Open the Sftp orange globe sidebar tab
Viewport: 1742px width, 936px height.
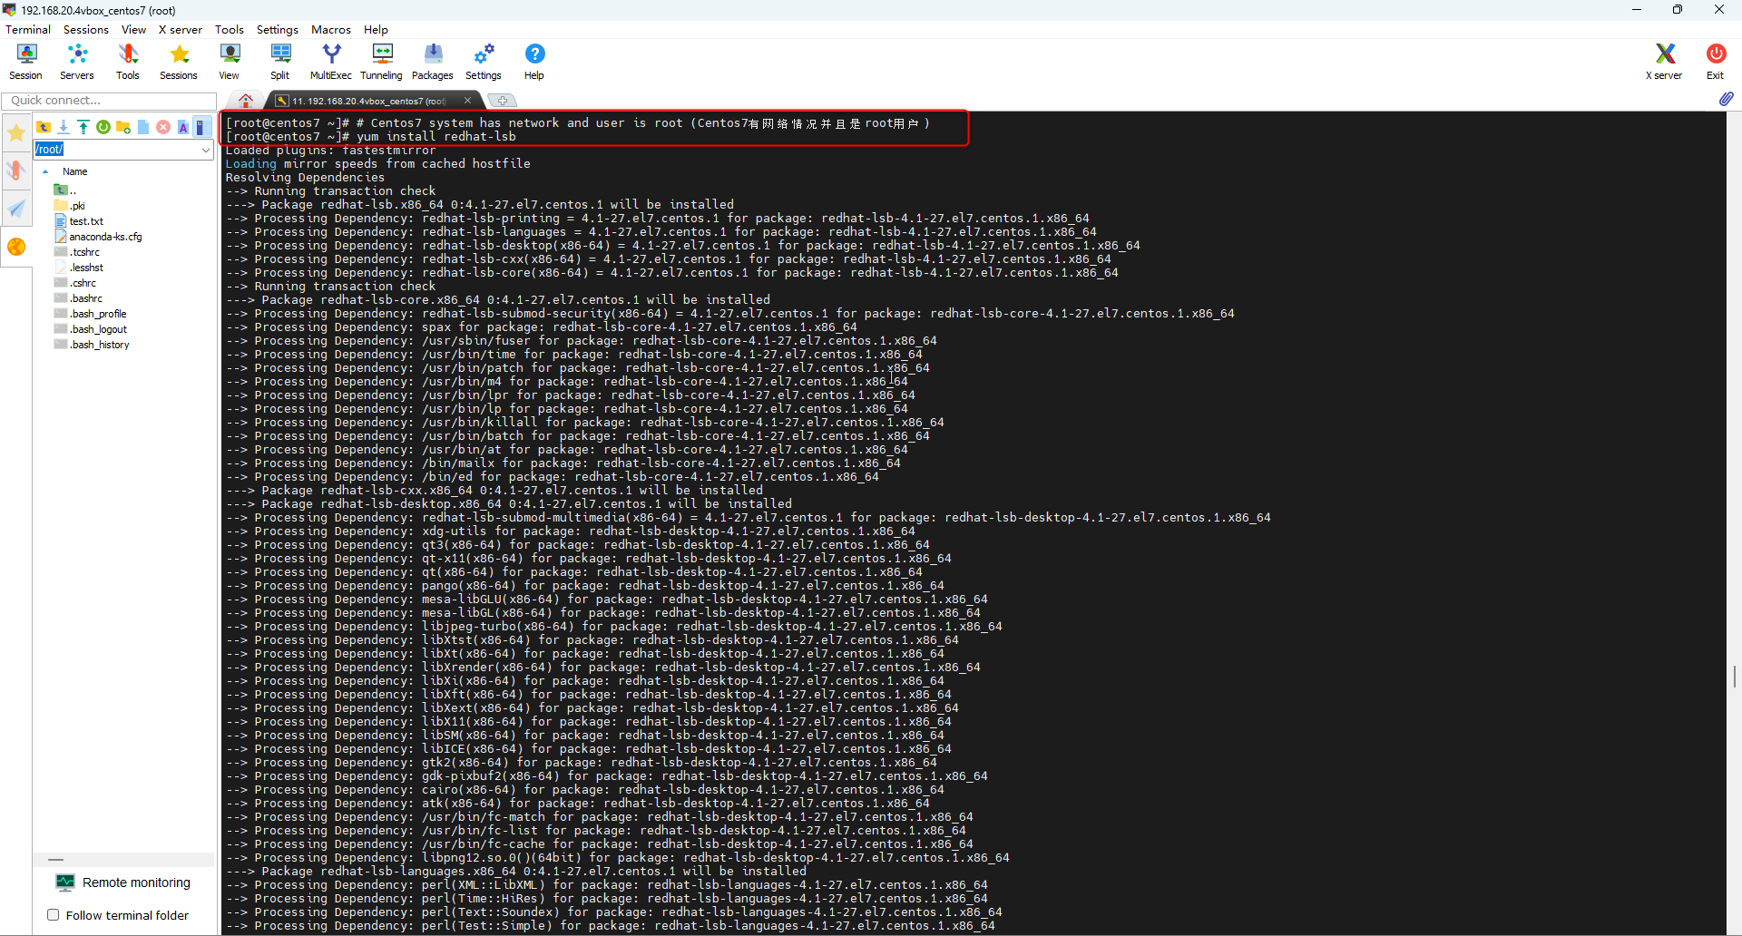coord(16,247)
